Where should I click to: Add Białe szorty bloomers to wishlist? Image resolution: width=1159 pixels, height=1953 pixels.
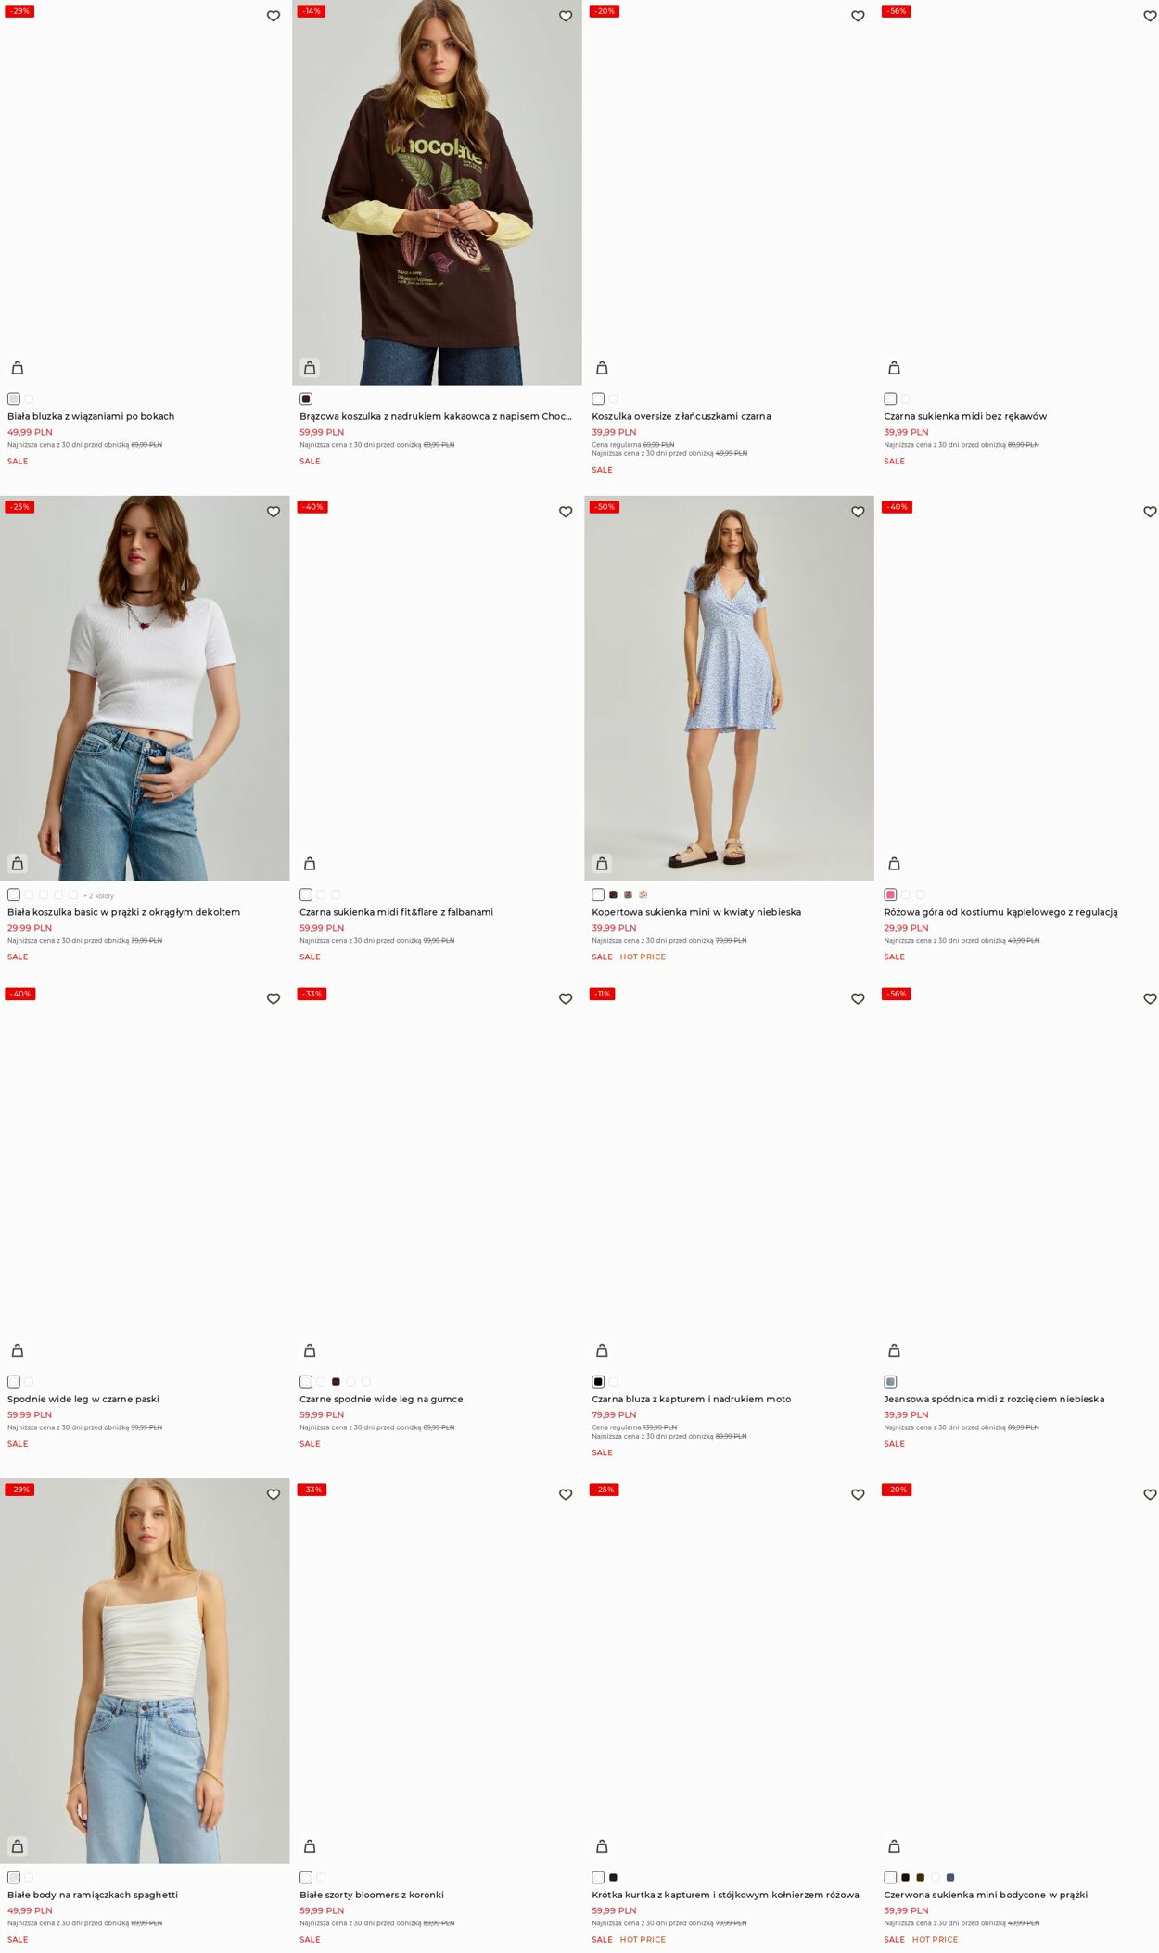tap(566, 1494)
